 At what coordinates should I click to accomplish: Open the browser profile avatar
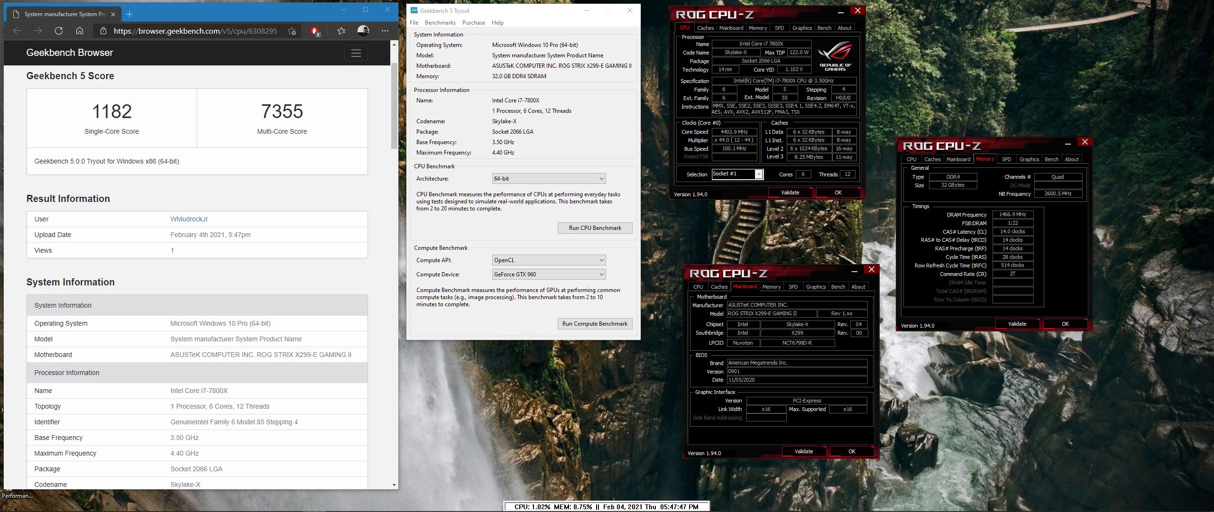tap(363, 31)
